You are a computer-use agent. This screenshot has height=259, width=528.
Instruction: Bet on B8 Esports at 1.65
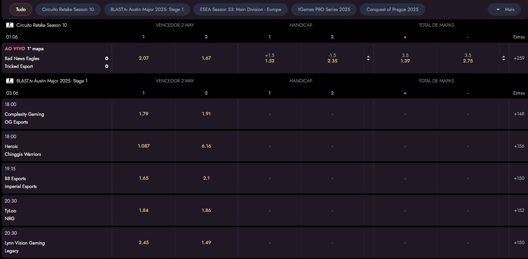(144, 178)
